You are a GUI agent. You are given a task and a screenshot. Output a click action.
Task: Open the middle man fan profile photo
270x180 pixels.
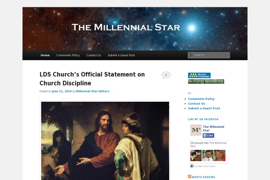click(207, 155)
